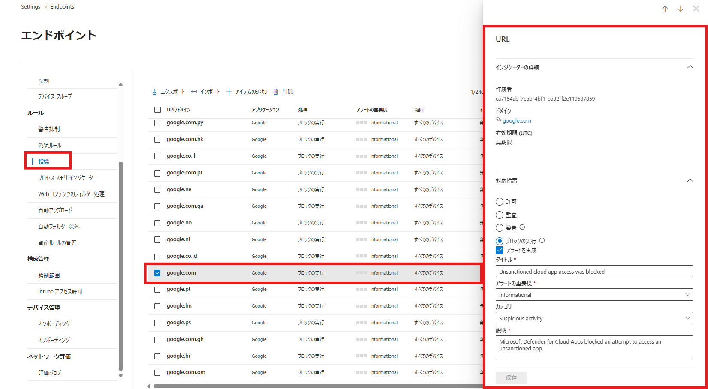Open 自動アップロード in the sidebar
The image size is (708, 389).
[x=55, y=210]
